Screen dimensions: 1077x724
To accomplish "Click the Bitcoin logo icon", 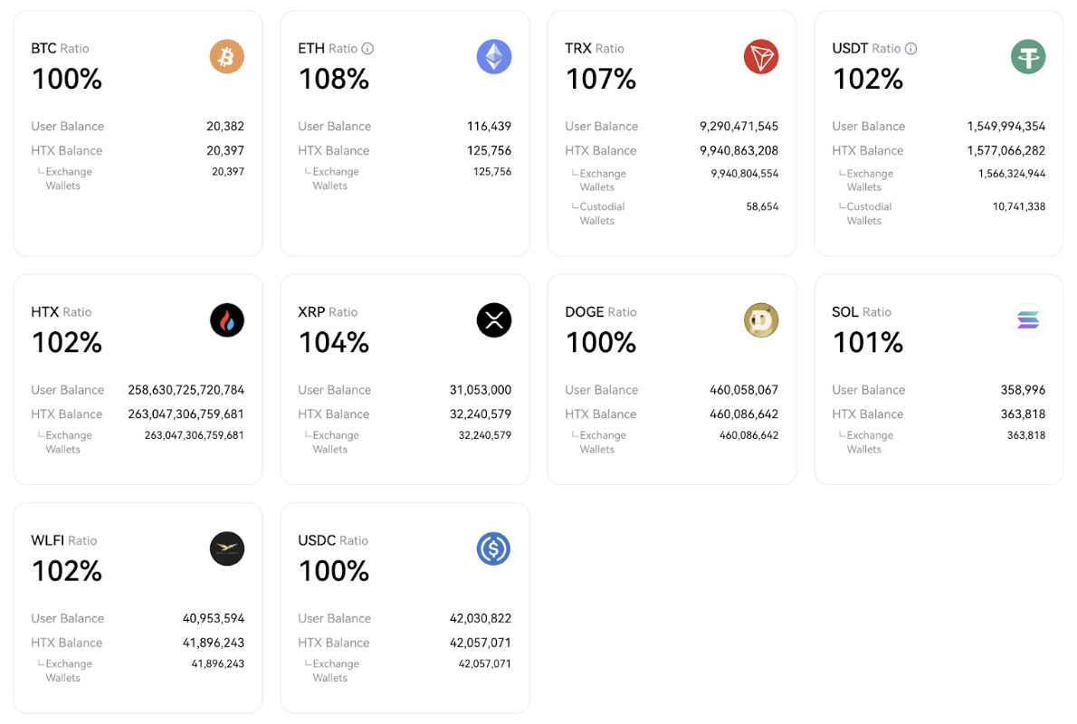I will 226,56.
